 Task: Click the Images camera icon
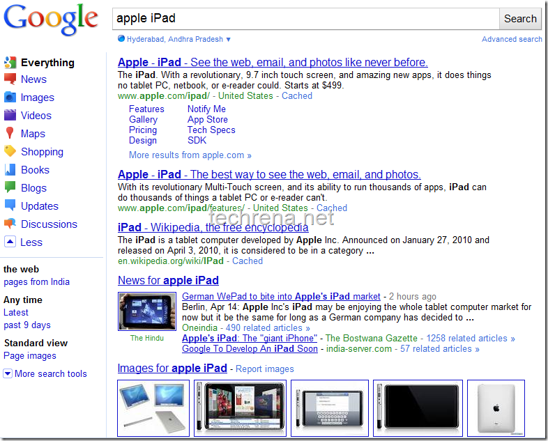pyautogui.click(x=10, y=97)
